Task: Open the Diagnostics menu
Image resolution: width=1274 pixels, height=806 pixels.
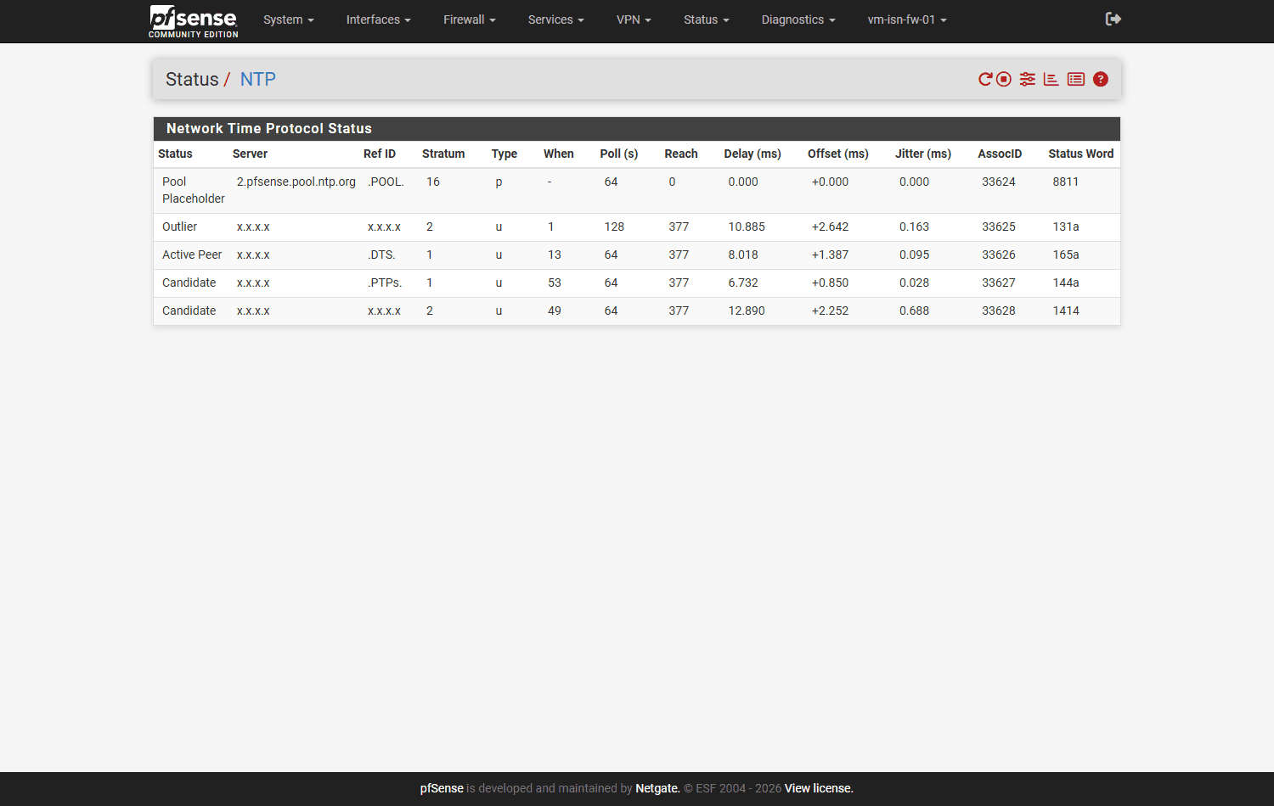Action: [798, 20]
